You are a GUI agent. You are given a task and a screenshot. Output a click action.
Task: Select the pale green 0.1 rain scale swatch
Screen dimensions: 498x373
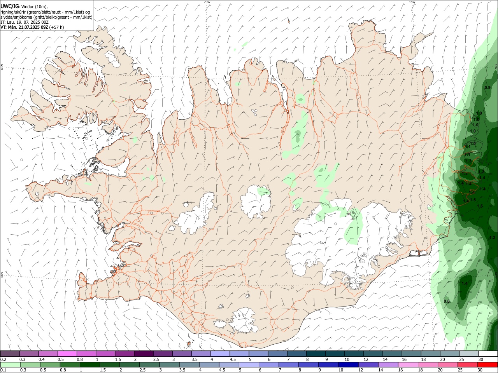tap(10, 364)
